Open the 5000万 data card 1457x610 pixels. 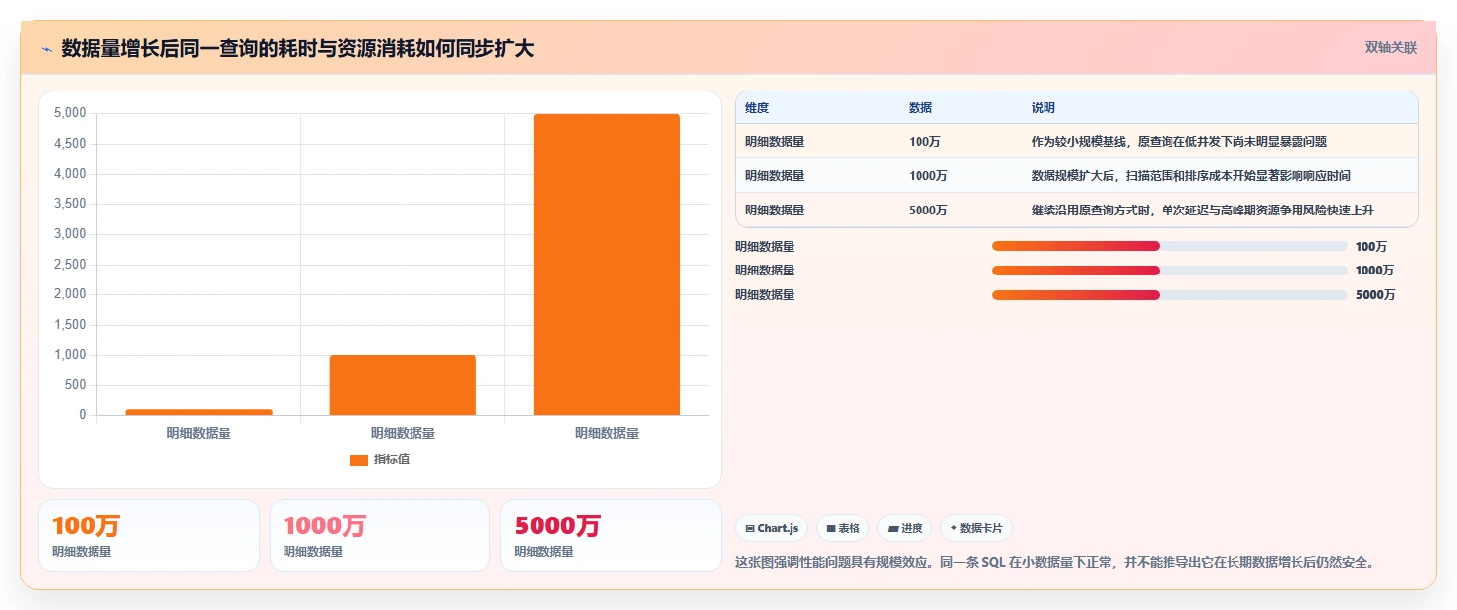pyautogui.click(x=610, y=535)
